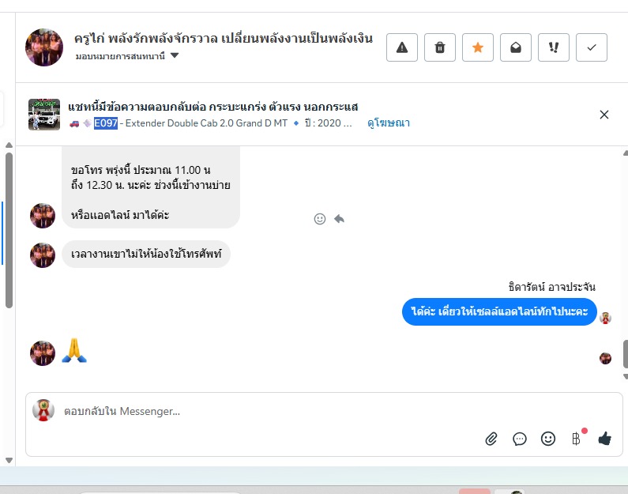Open the truck ad thumbnail image
This screenshot has width=628, height=494.
point(44,115)
